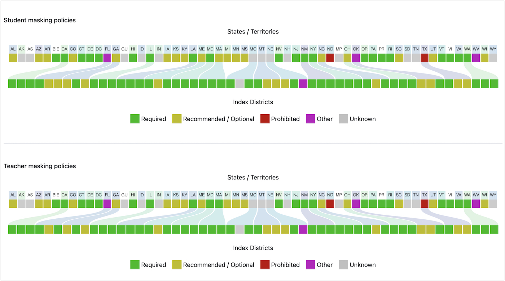Select West Virginia's purple square in Student chart
Screen dimensions: 505x281
476,58
